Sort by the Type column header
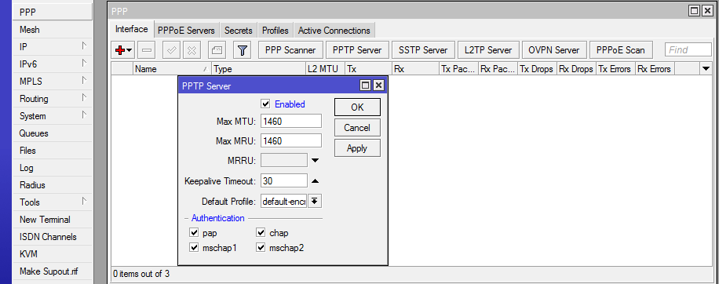This screenshot has width=719, height=284. [x=259, y=69]
